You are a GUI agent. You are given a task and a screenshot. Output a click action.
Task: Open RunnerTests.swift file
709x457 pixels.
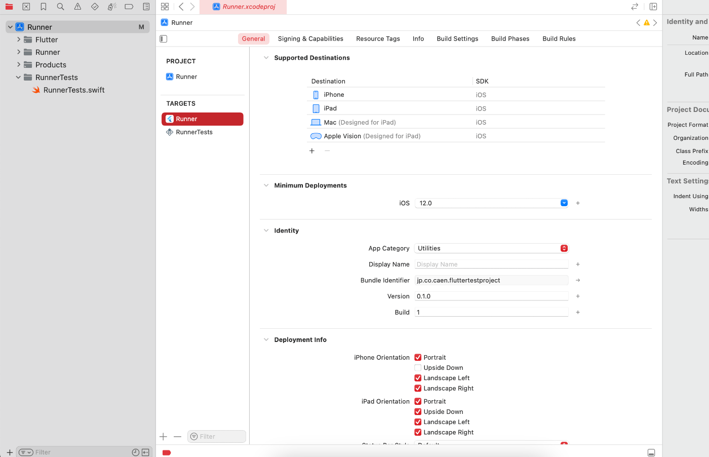tap(74, 90)
